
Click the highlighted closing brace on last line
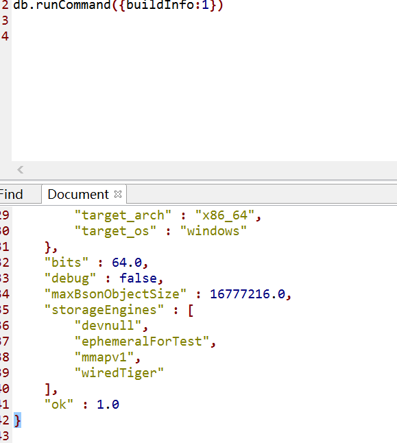(17, 420)
